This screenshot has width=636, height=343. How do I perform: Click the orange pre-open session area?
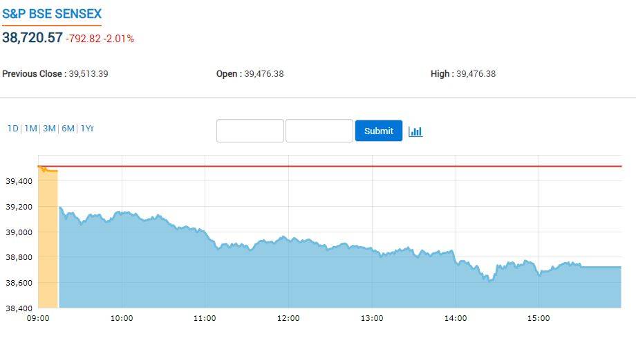click(x=48, y=242)
